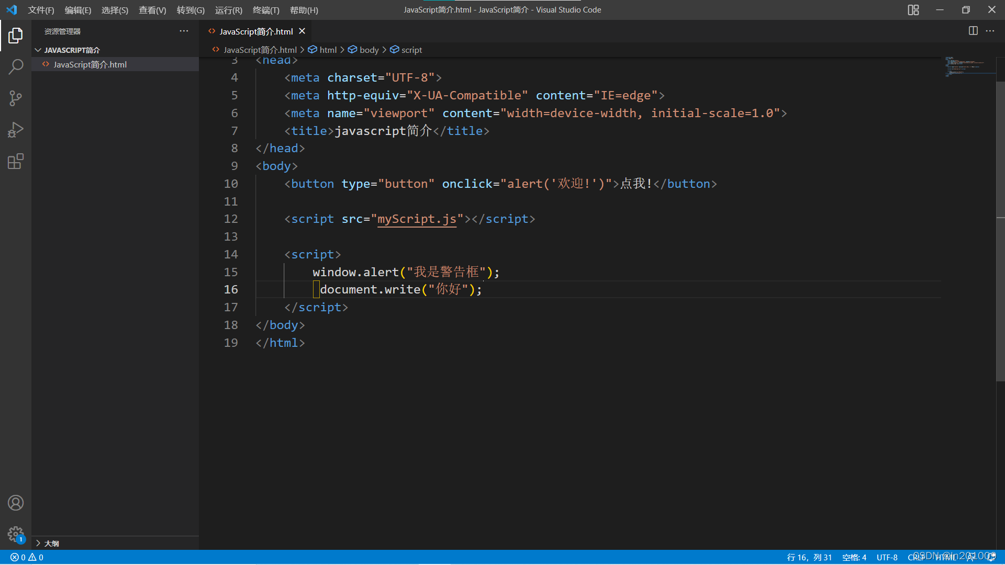Click UTF-8 encoding in status bar

click(887, 557)
